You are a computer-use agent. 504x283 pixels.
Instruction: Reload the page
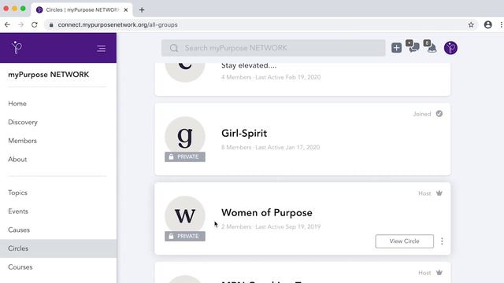(35, 24)
